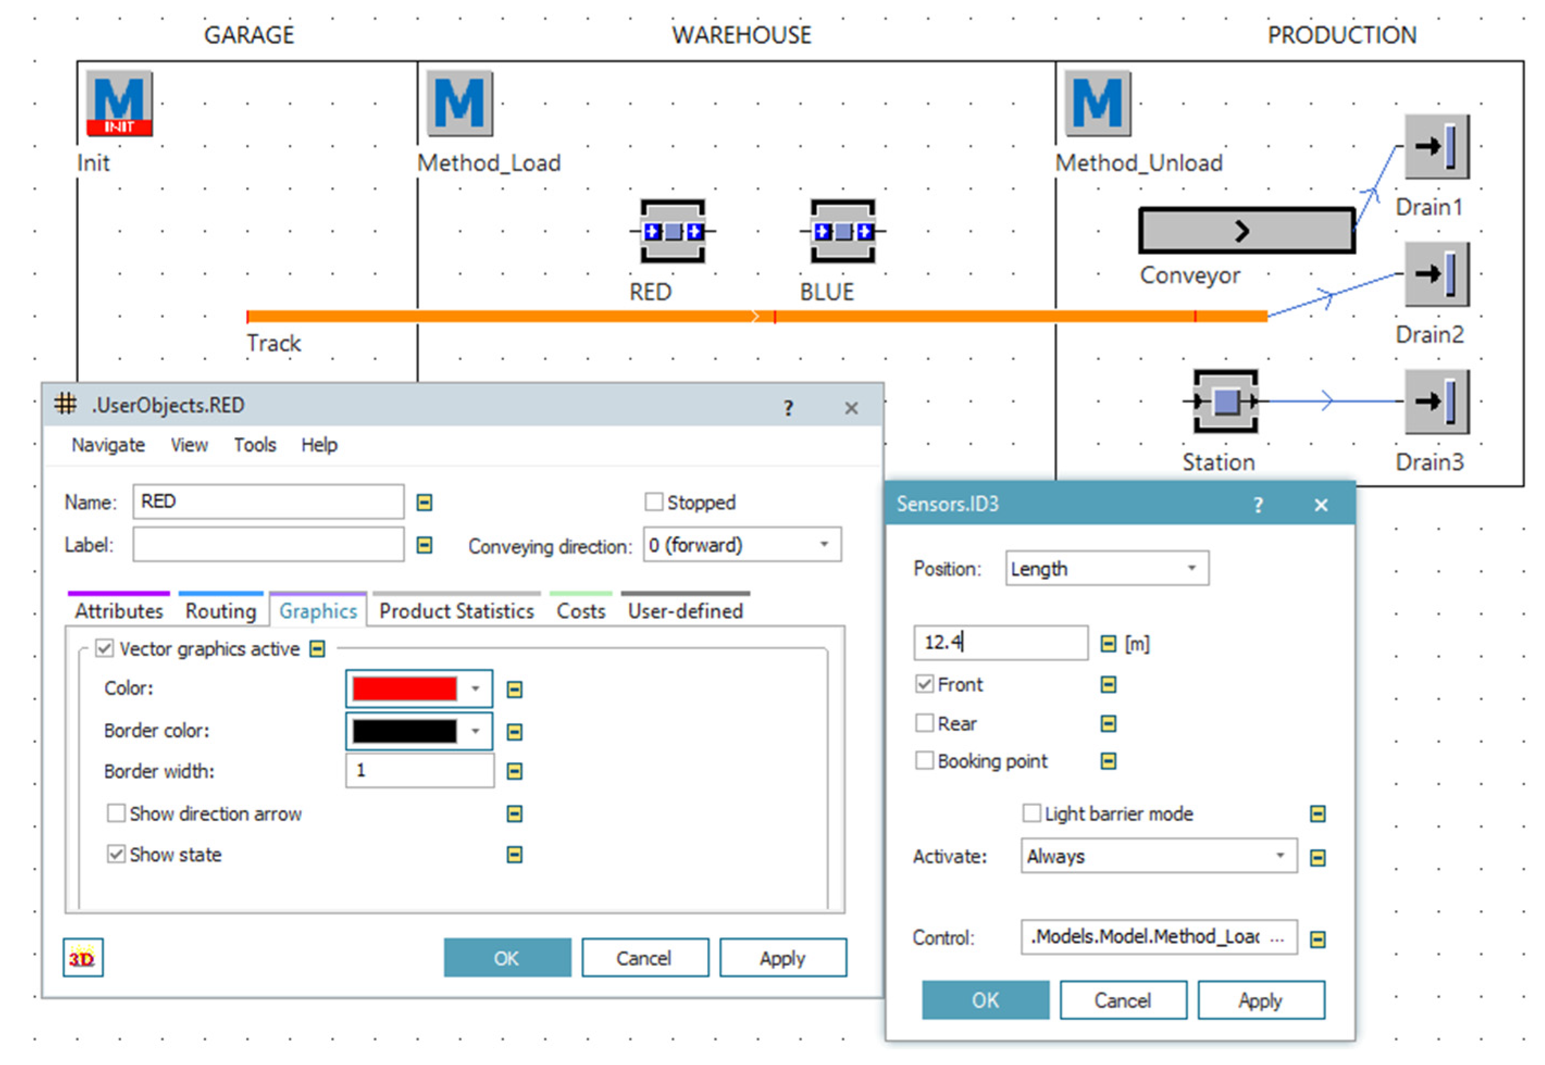Enable the Rear sensor checkbox
1545x1065 pixels.
(924, 723)
